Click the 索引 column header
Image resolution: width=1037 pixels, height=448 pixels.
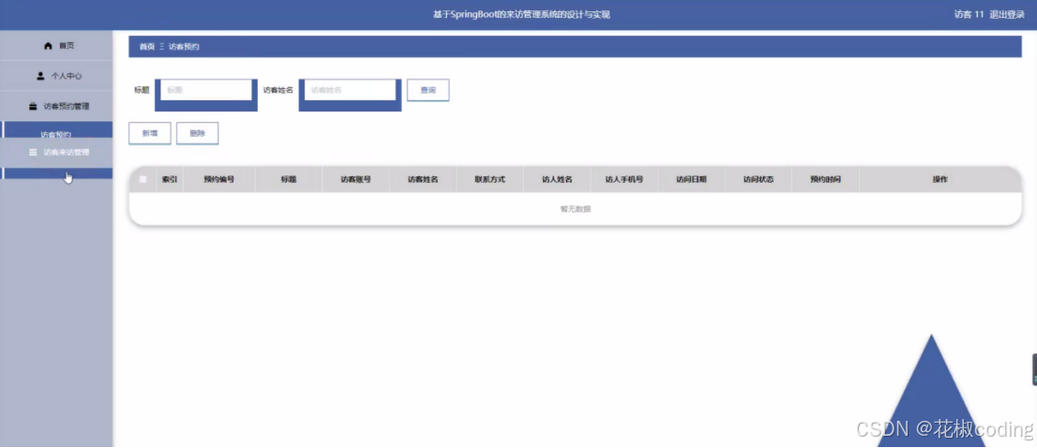(x=170, y=179)
